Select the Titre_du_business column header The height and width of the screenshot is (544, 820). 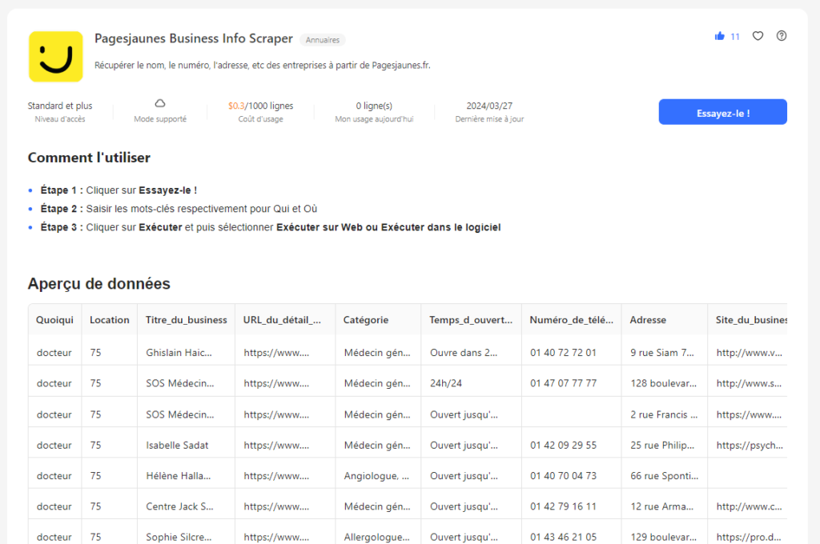point(186,320)
